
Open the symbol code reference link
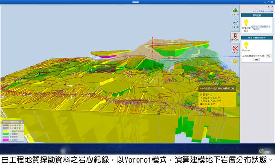click(261, 27)
